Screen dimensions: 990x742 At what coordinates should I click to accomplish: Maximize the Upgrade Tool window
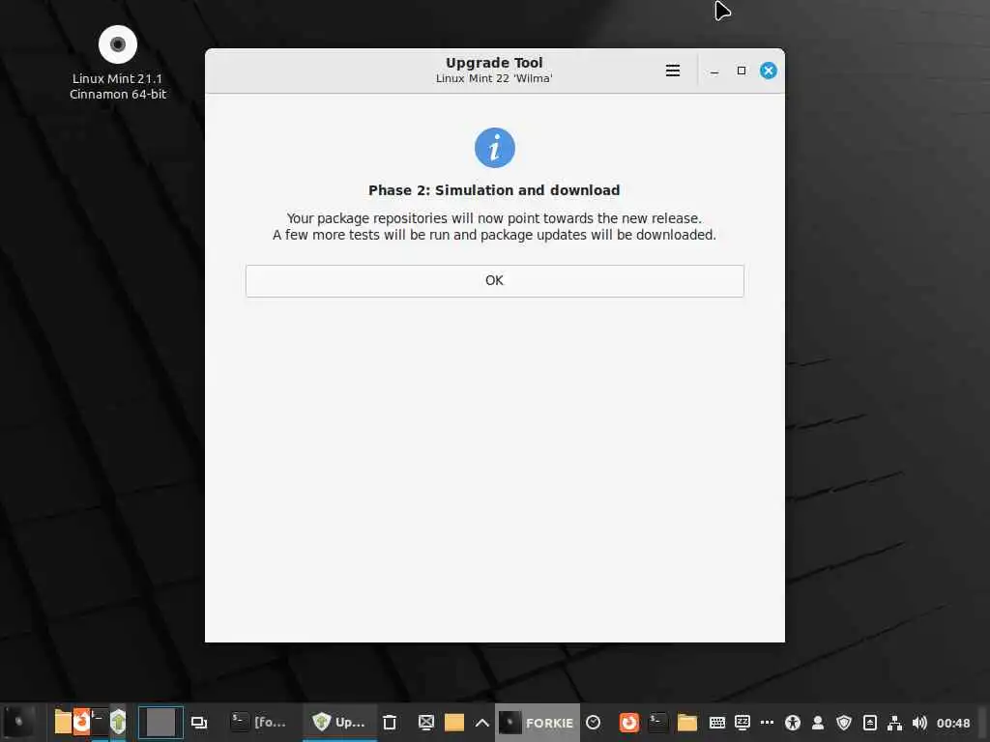click(x=742, y=71)
